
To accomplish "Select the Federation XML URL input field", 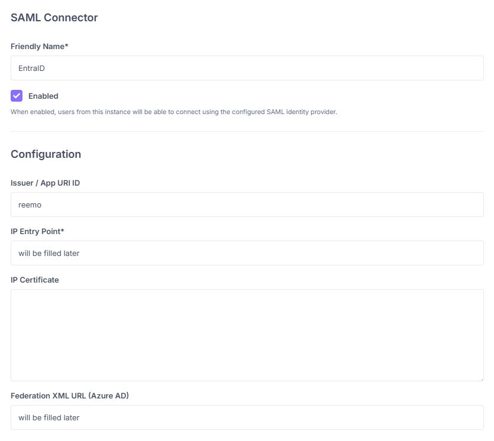I will coord(247,417).
